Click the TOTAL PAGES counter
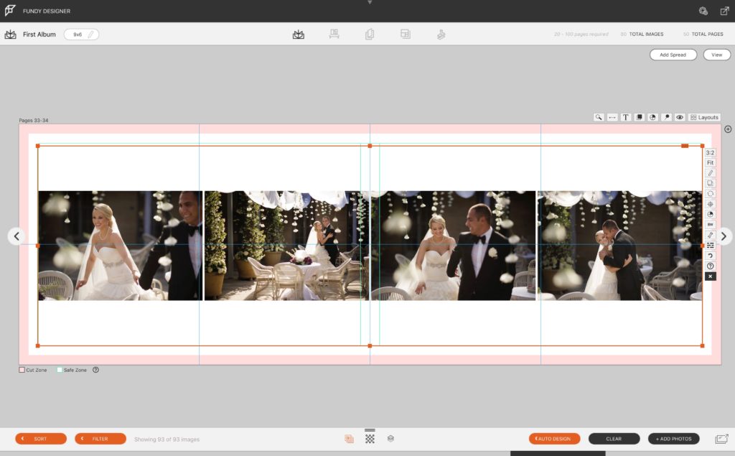 pos(703,34)
